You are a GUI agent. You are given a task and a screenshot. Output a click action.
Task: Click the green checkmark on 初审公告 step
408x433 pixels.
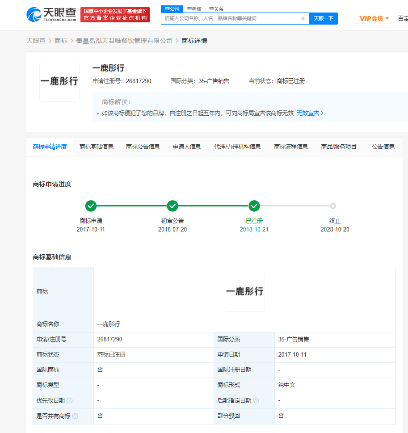[172, 206]
